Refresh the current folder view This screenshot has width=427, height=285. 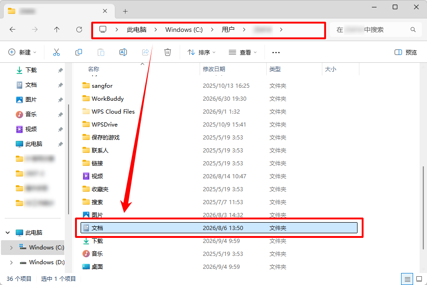click(x=79, y=30)
